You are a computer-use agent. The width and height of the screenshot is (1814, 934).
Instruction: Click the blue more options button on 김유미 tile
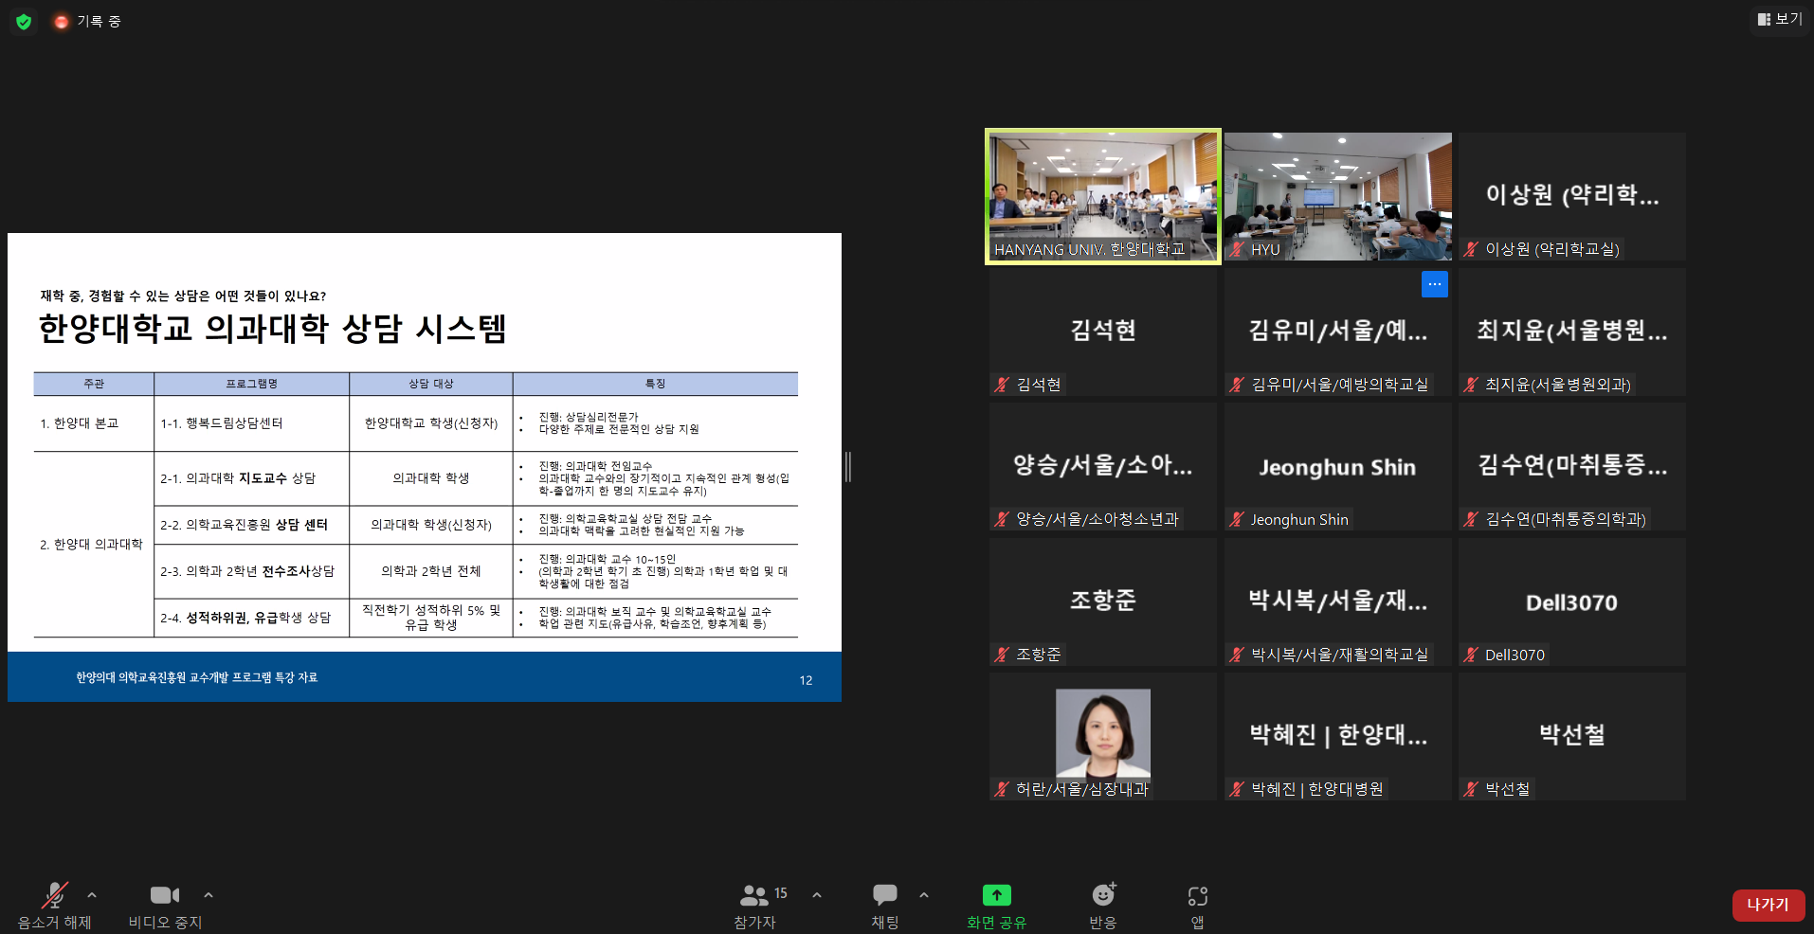[x=1434, y=284]
